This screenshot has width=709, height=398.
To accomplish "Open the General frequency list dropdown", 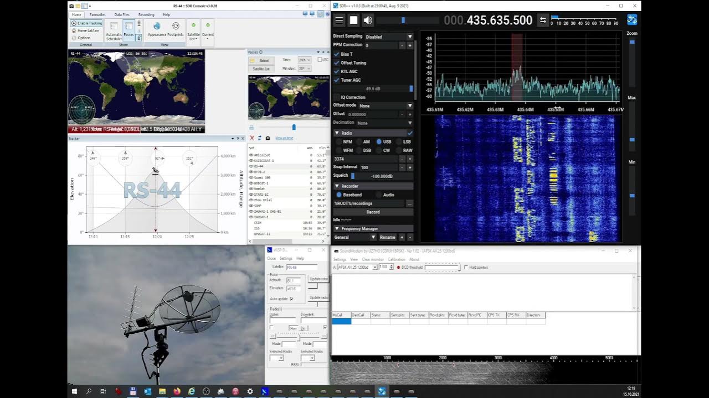I will tap(354, 237).
